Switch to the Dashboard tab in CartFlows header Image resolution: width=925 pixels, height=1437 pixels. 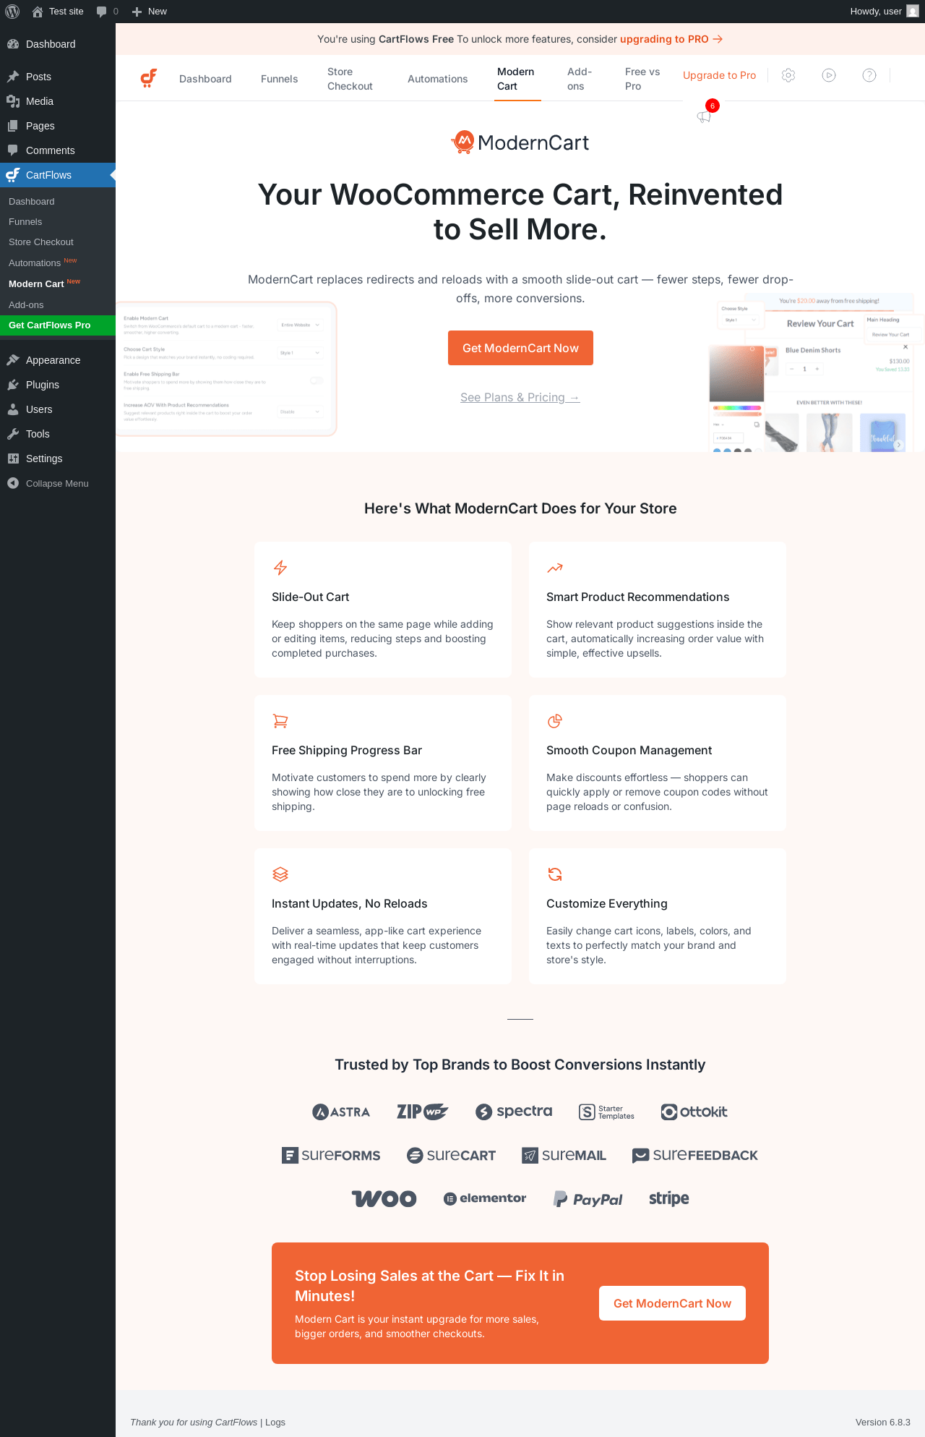[205, 79]
